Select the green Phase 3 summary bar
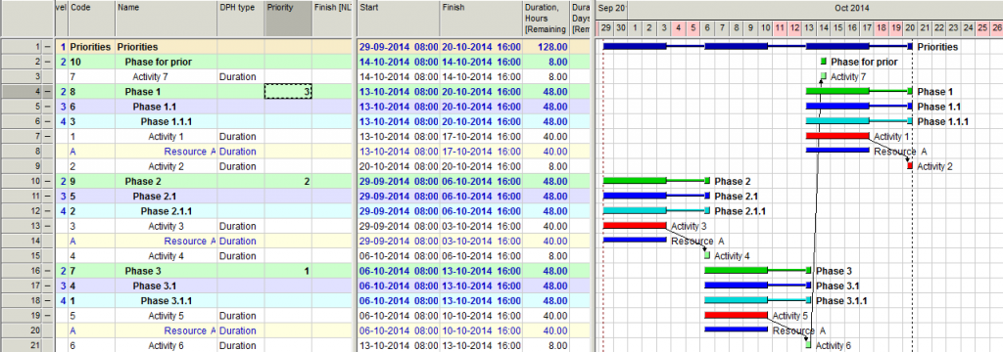This screenshot has width=1003, height=352. click(x=757, y=270)
